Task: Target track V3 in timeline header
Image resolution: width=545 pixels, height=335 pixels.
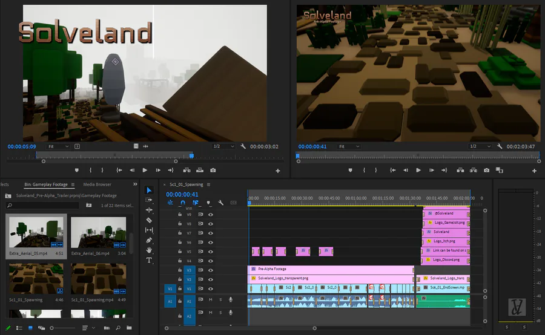Action: click(x=189, y=270)
